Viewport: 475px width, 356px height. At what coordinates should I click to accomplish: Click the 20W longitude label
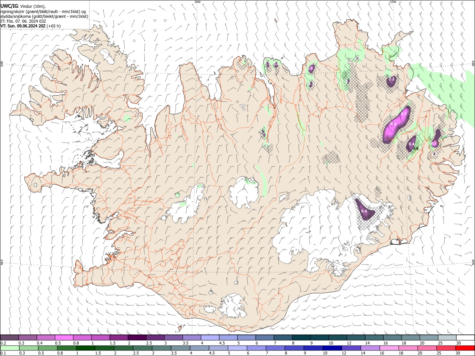[198, 2]
